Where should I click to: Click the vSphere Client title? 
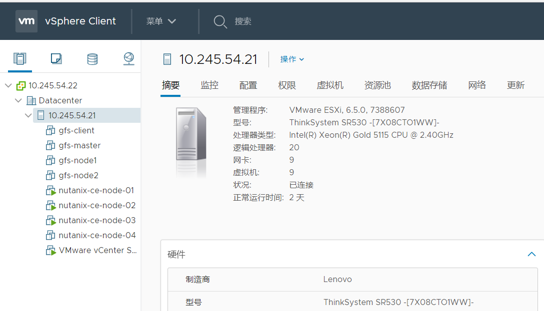80,21
